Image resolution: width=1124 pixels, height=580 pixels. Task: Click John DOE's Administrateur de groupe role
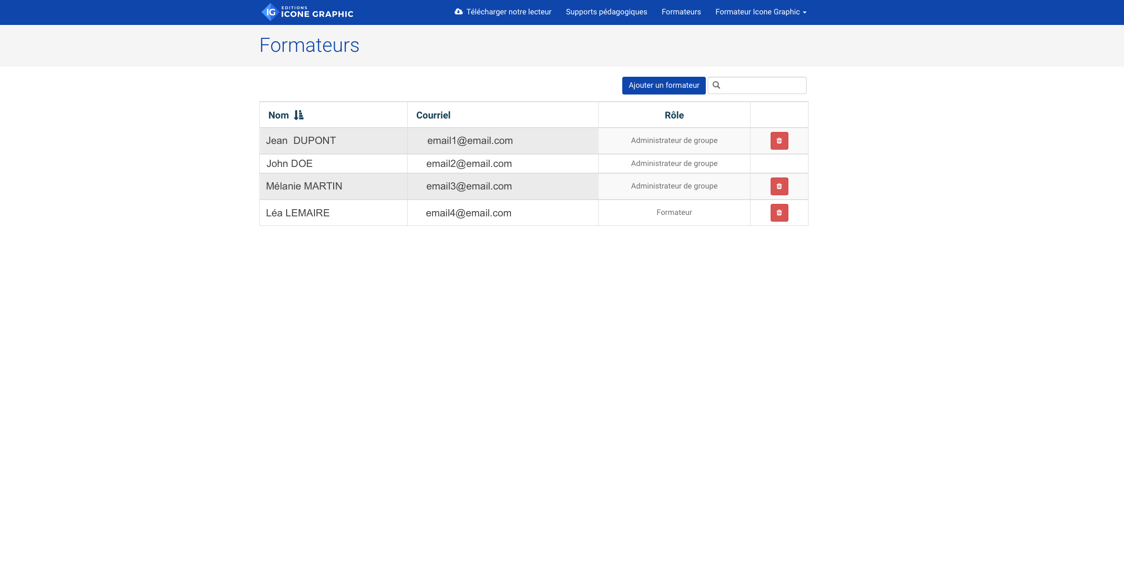tap(674, 164)
